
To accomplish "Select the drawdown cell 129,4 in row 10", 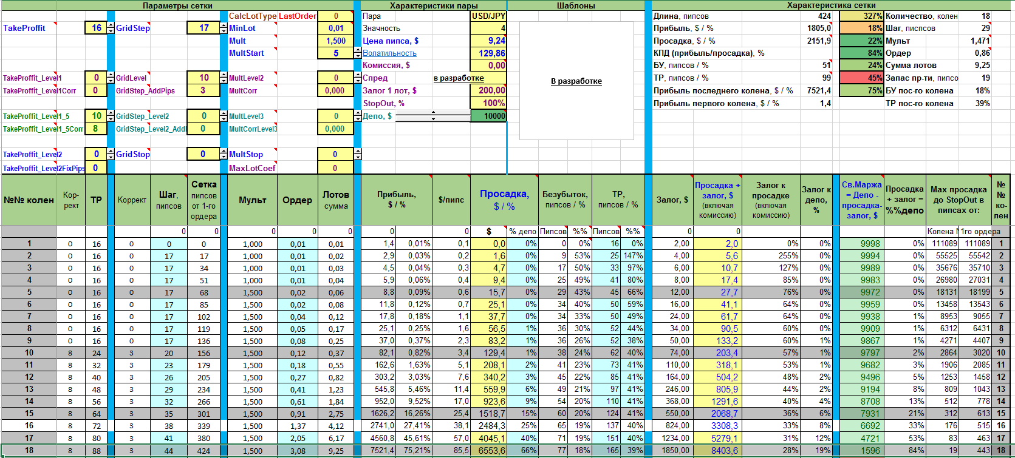I will pyautogui.click(x=488, y=353).
